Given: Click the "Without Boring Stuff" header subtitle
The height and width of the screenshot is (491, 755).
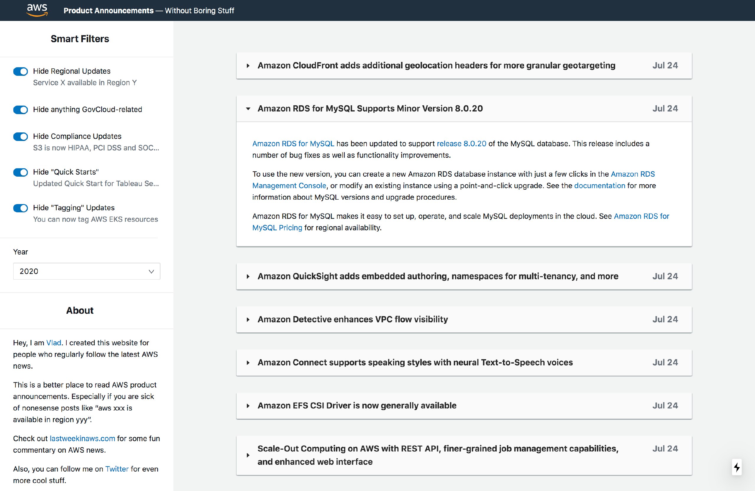Looking at the screenshot, I should pyautogui.click(x=200, y=10).
